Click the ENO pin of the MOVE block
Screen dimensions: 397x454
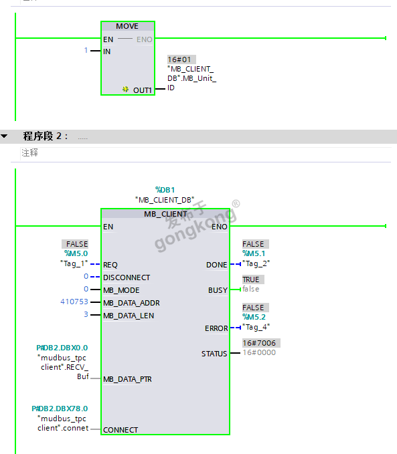tap(145, 39)
